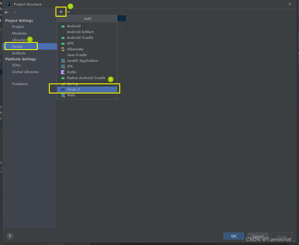The width and height of the screenshot is (299, 245).
Task: Click the plus Add facet icon
Action: [x=61, y=12]
